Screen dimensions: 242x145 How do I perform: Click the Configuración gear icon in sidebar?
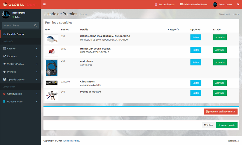(x=4, y=94)
